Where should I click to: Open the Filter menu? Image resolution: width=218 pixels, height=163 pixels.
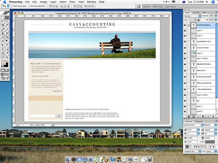pos(72,2)
